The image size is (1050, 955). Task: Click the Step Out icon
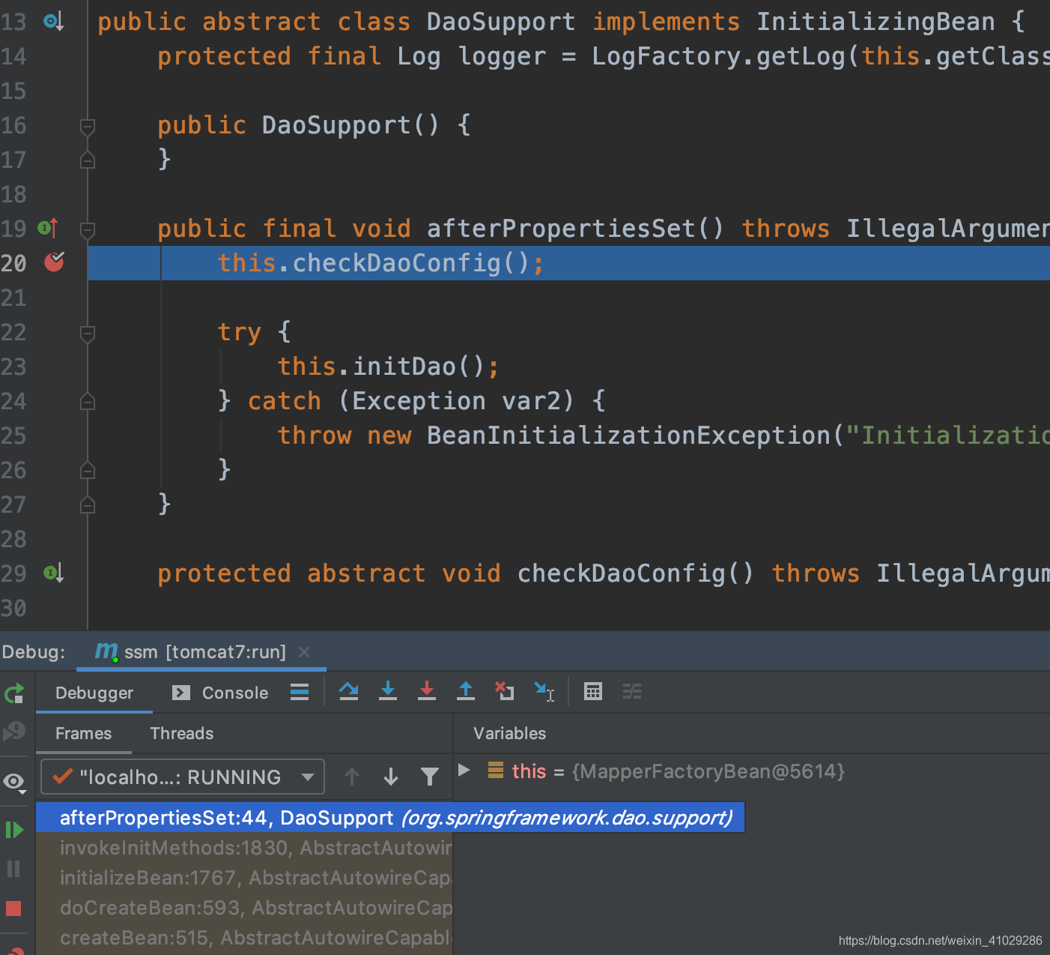466,691
